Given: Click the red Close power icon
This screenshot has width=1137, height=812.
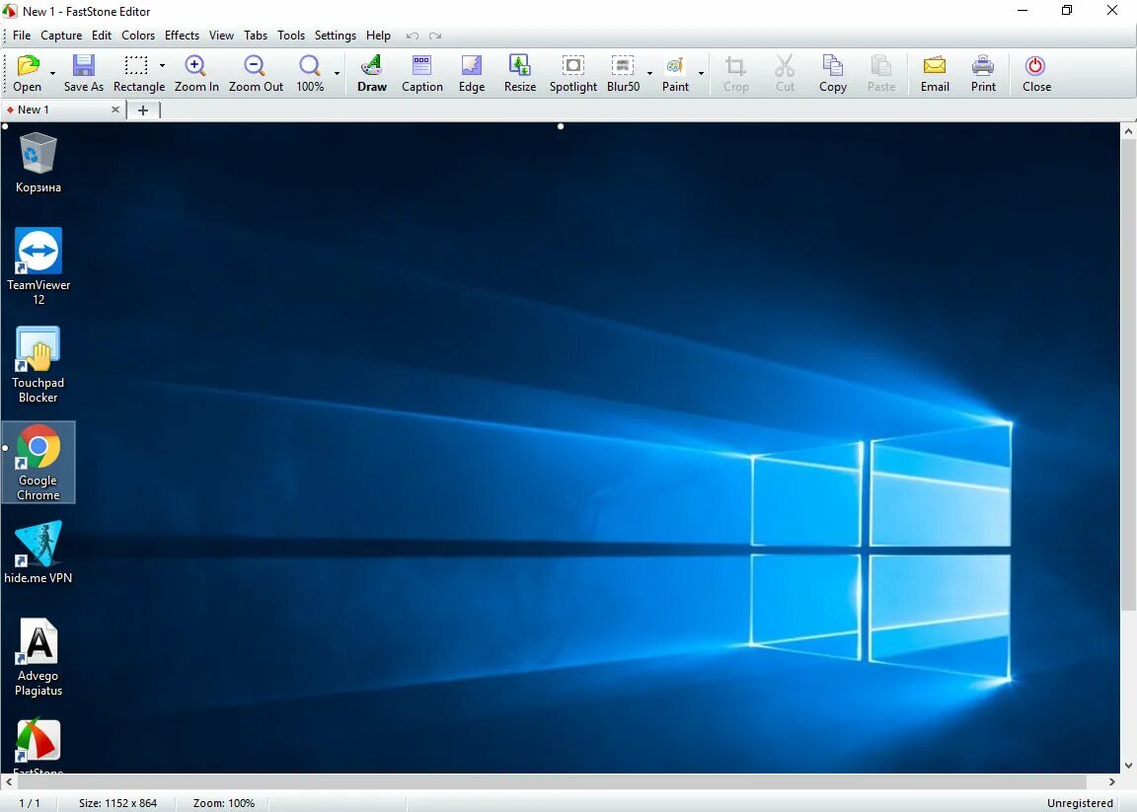Looking at the screenshot, I should [x=1036, y=73].
